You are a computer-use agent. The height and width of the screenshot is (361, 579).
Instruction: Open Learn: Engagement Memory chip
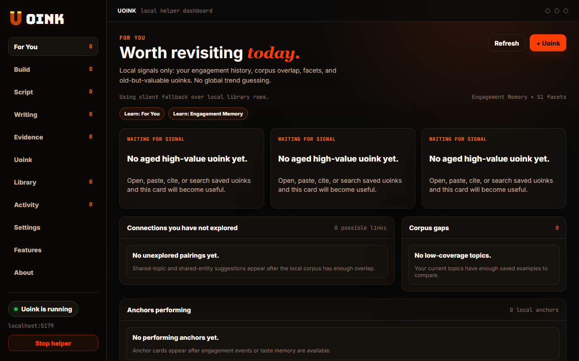208,114
